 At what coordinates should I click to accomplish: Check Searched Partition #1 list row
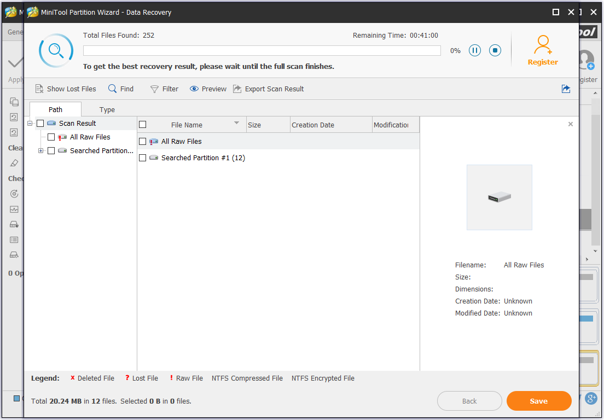[143, 157]
